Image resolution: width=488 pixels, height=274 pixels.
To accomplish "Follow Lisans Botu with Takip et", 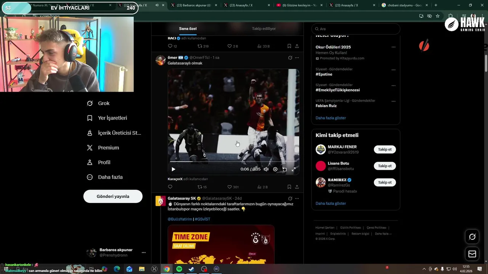I will pos(385,166).
